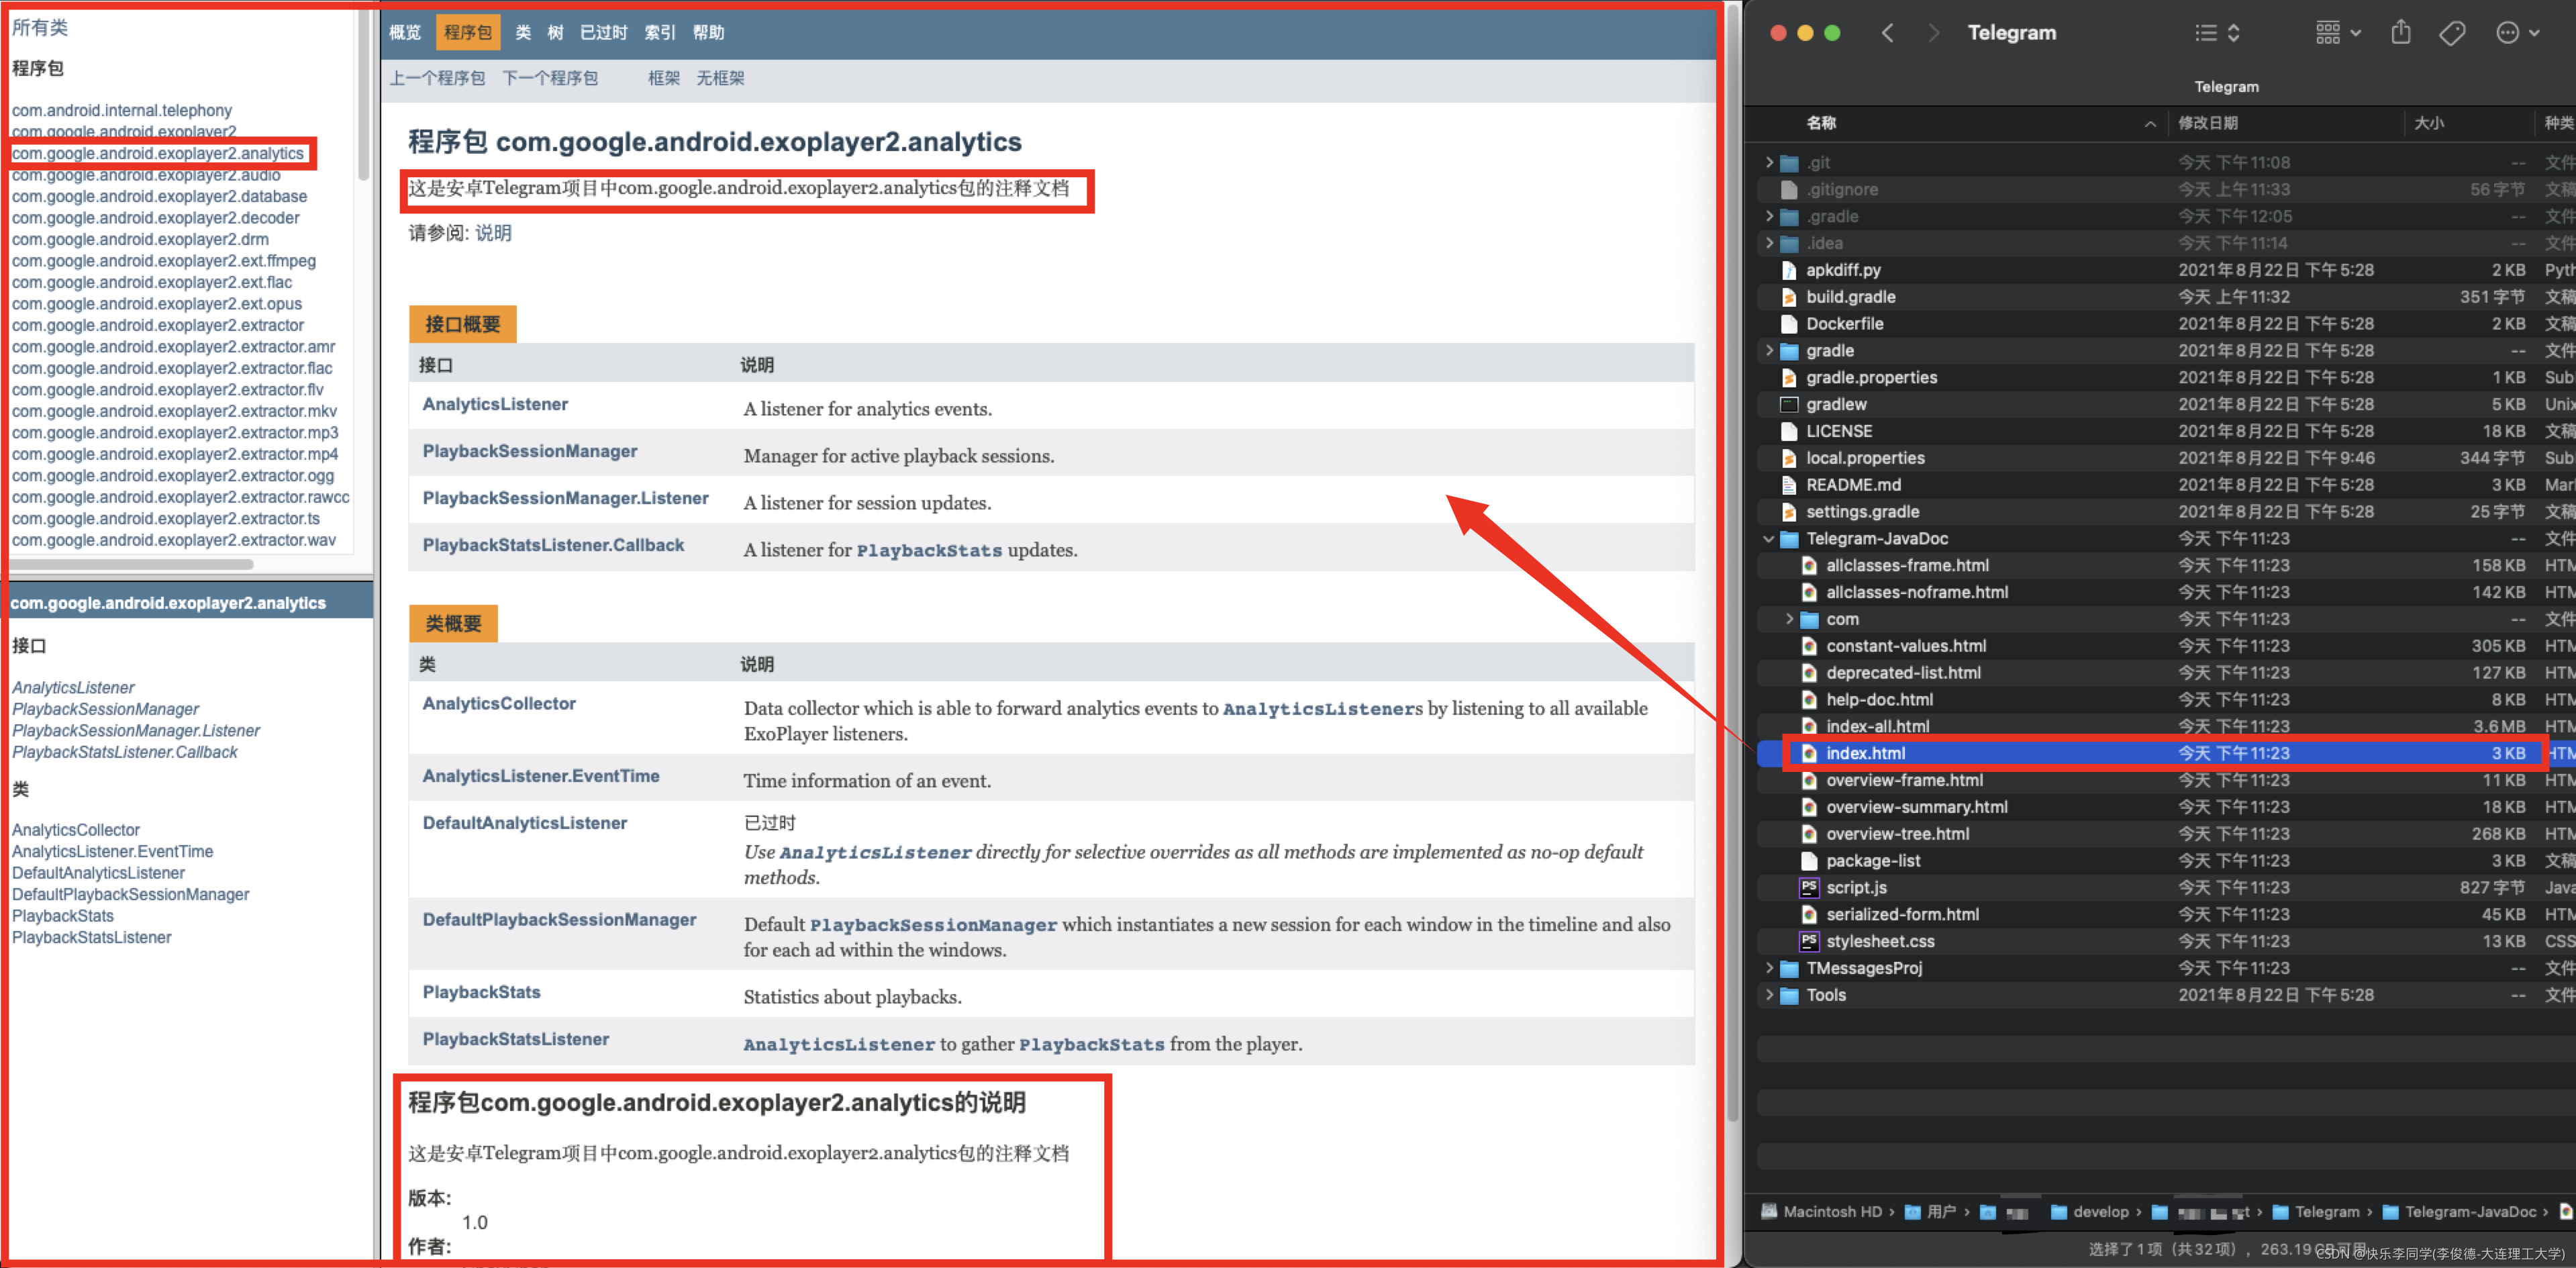Image resolution: width=2576 pixels, height=1268 pixels.
Task: Click the Finder tag icon
Action: click(2452, 33)
